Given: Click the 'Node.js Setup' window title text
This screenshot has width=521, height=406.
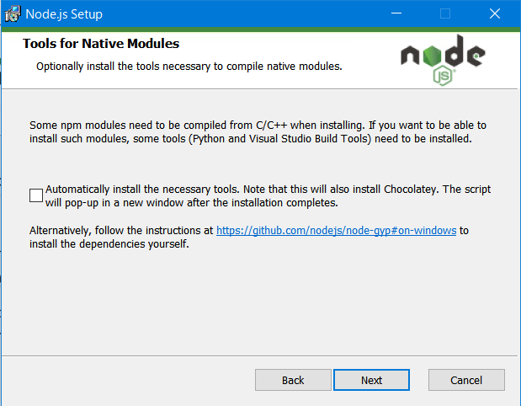Looking at the screenshot, I should click(64, 14).
